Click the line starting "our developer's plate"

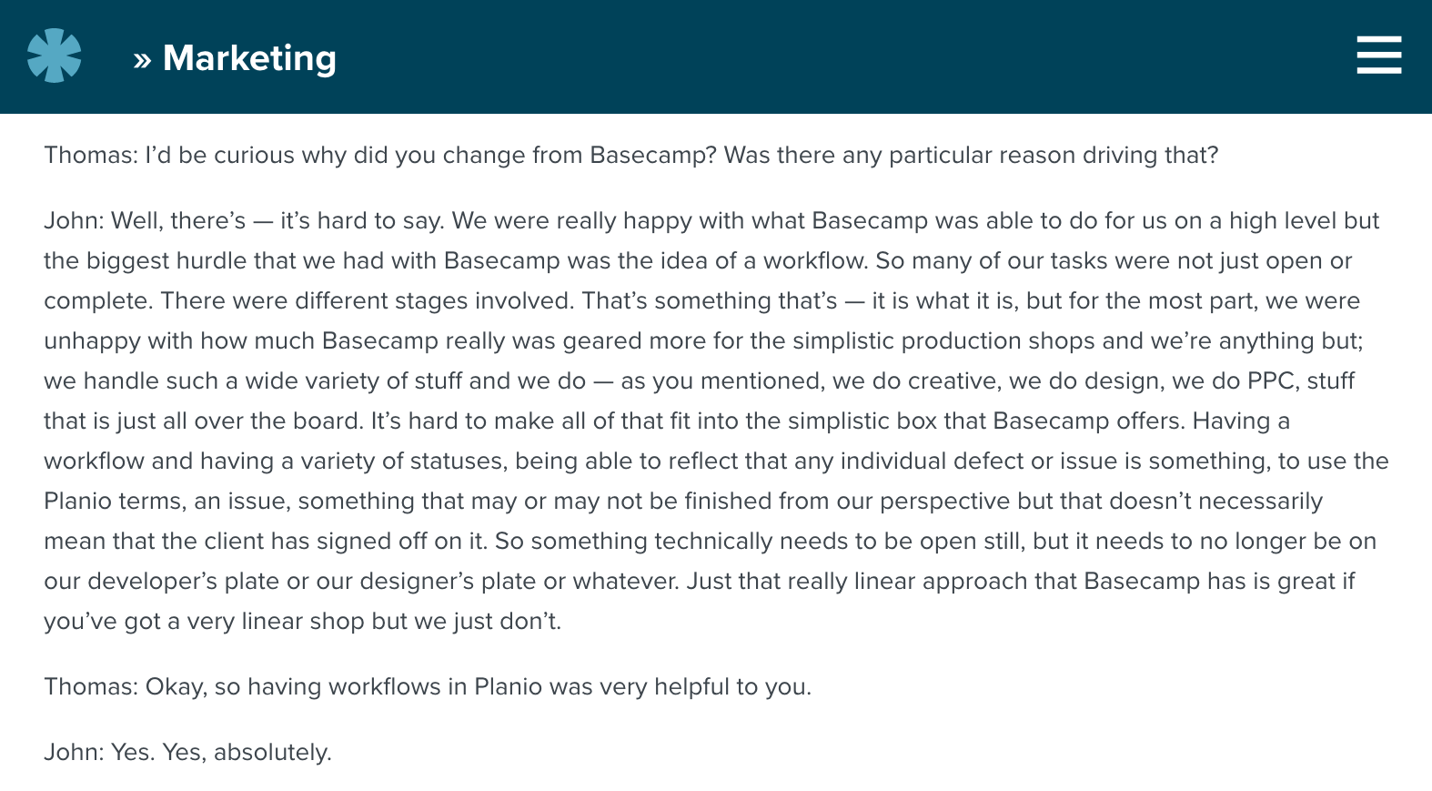click(x=700, y=581)
